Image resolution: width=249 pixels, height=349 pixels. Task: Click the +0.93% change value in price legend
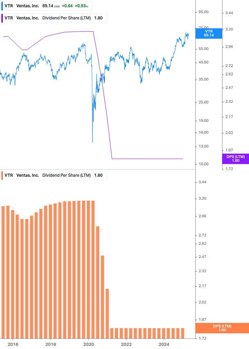pos(82,6)
